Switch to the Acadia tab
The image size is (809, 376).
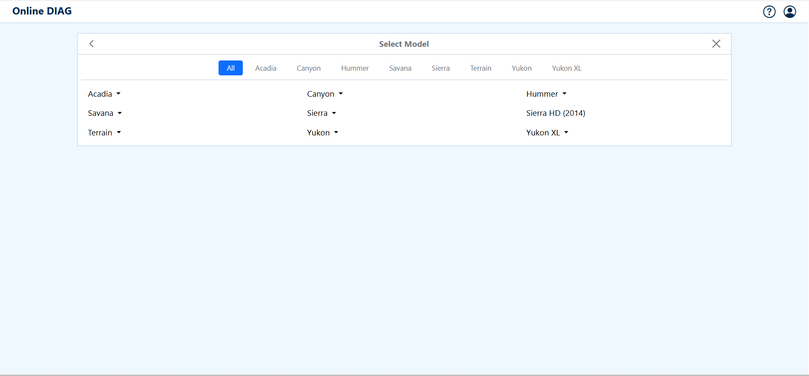click(265, 68)
